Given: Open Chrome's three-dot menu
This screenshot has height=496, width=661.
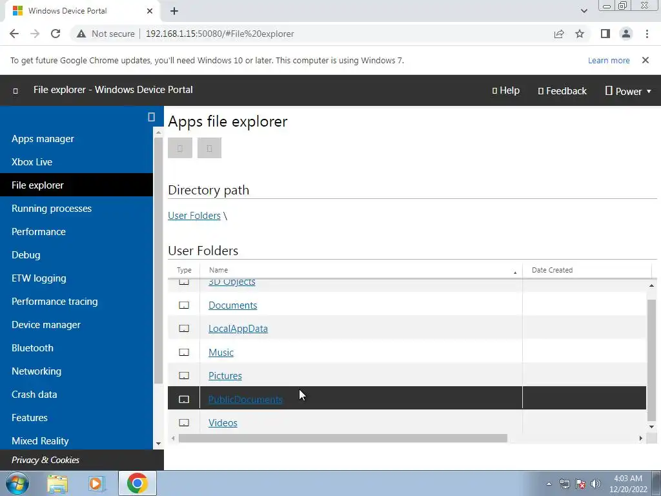Looking at the screenshot, I should (x=647, y=34).
